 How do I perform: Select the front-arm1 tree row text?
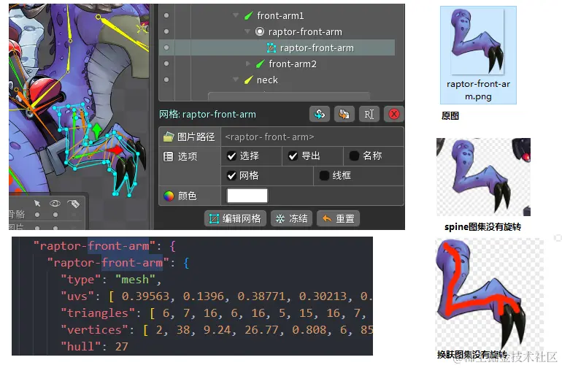(280, 16)
